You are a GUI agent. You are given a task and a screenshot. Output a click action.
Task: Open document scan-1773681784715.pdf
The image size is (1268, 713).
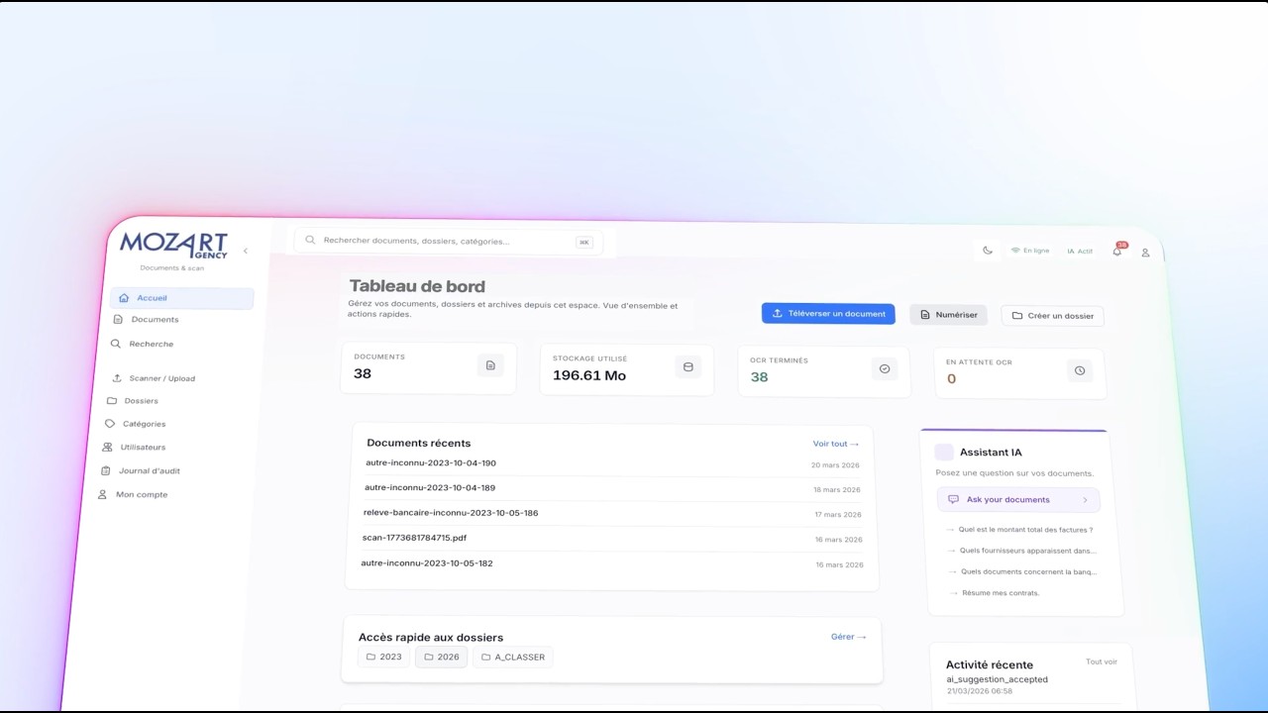click(x=414, y=538)
